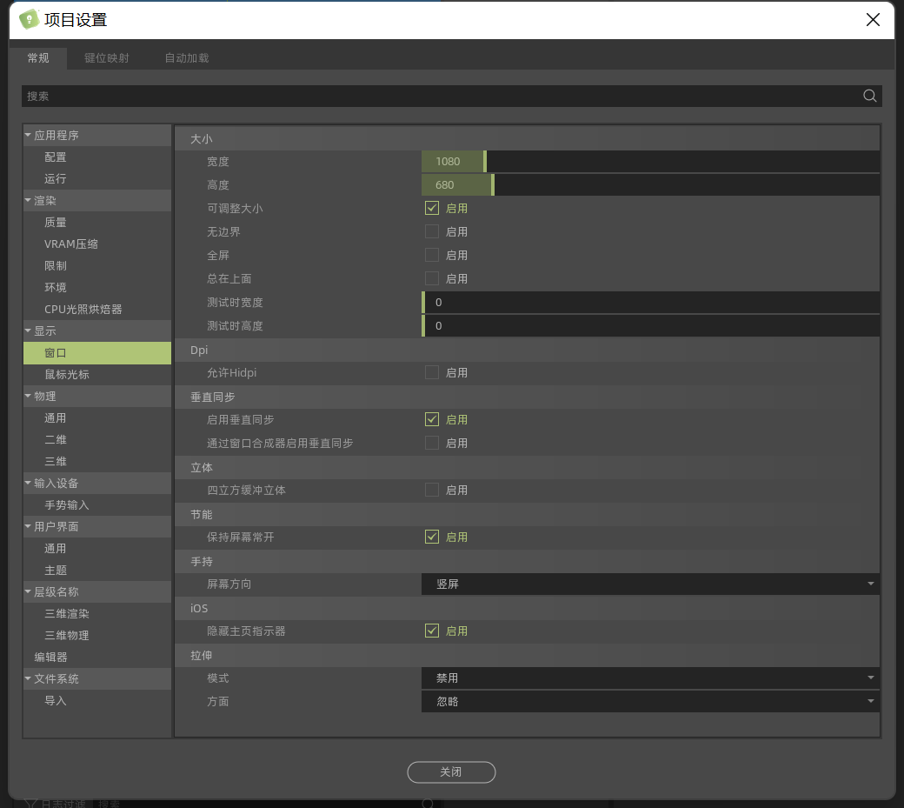Open the 拉伸 模式 dropdown

coord(650,678)
